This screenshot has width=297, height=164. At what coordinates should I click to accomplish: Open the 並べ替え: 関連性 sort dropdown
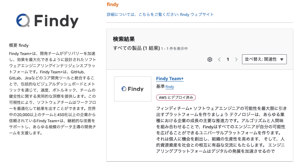click(264, 59)
